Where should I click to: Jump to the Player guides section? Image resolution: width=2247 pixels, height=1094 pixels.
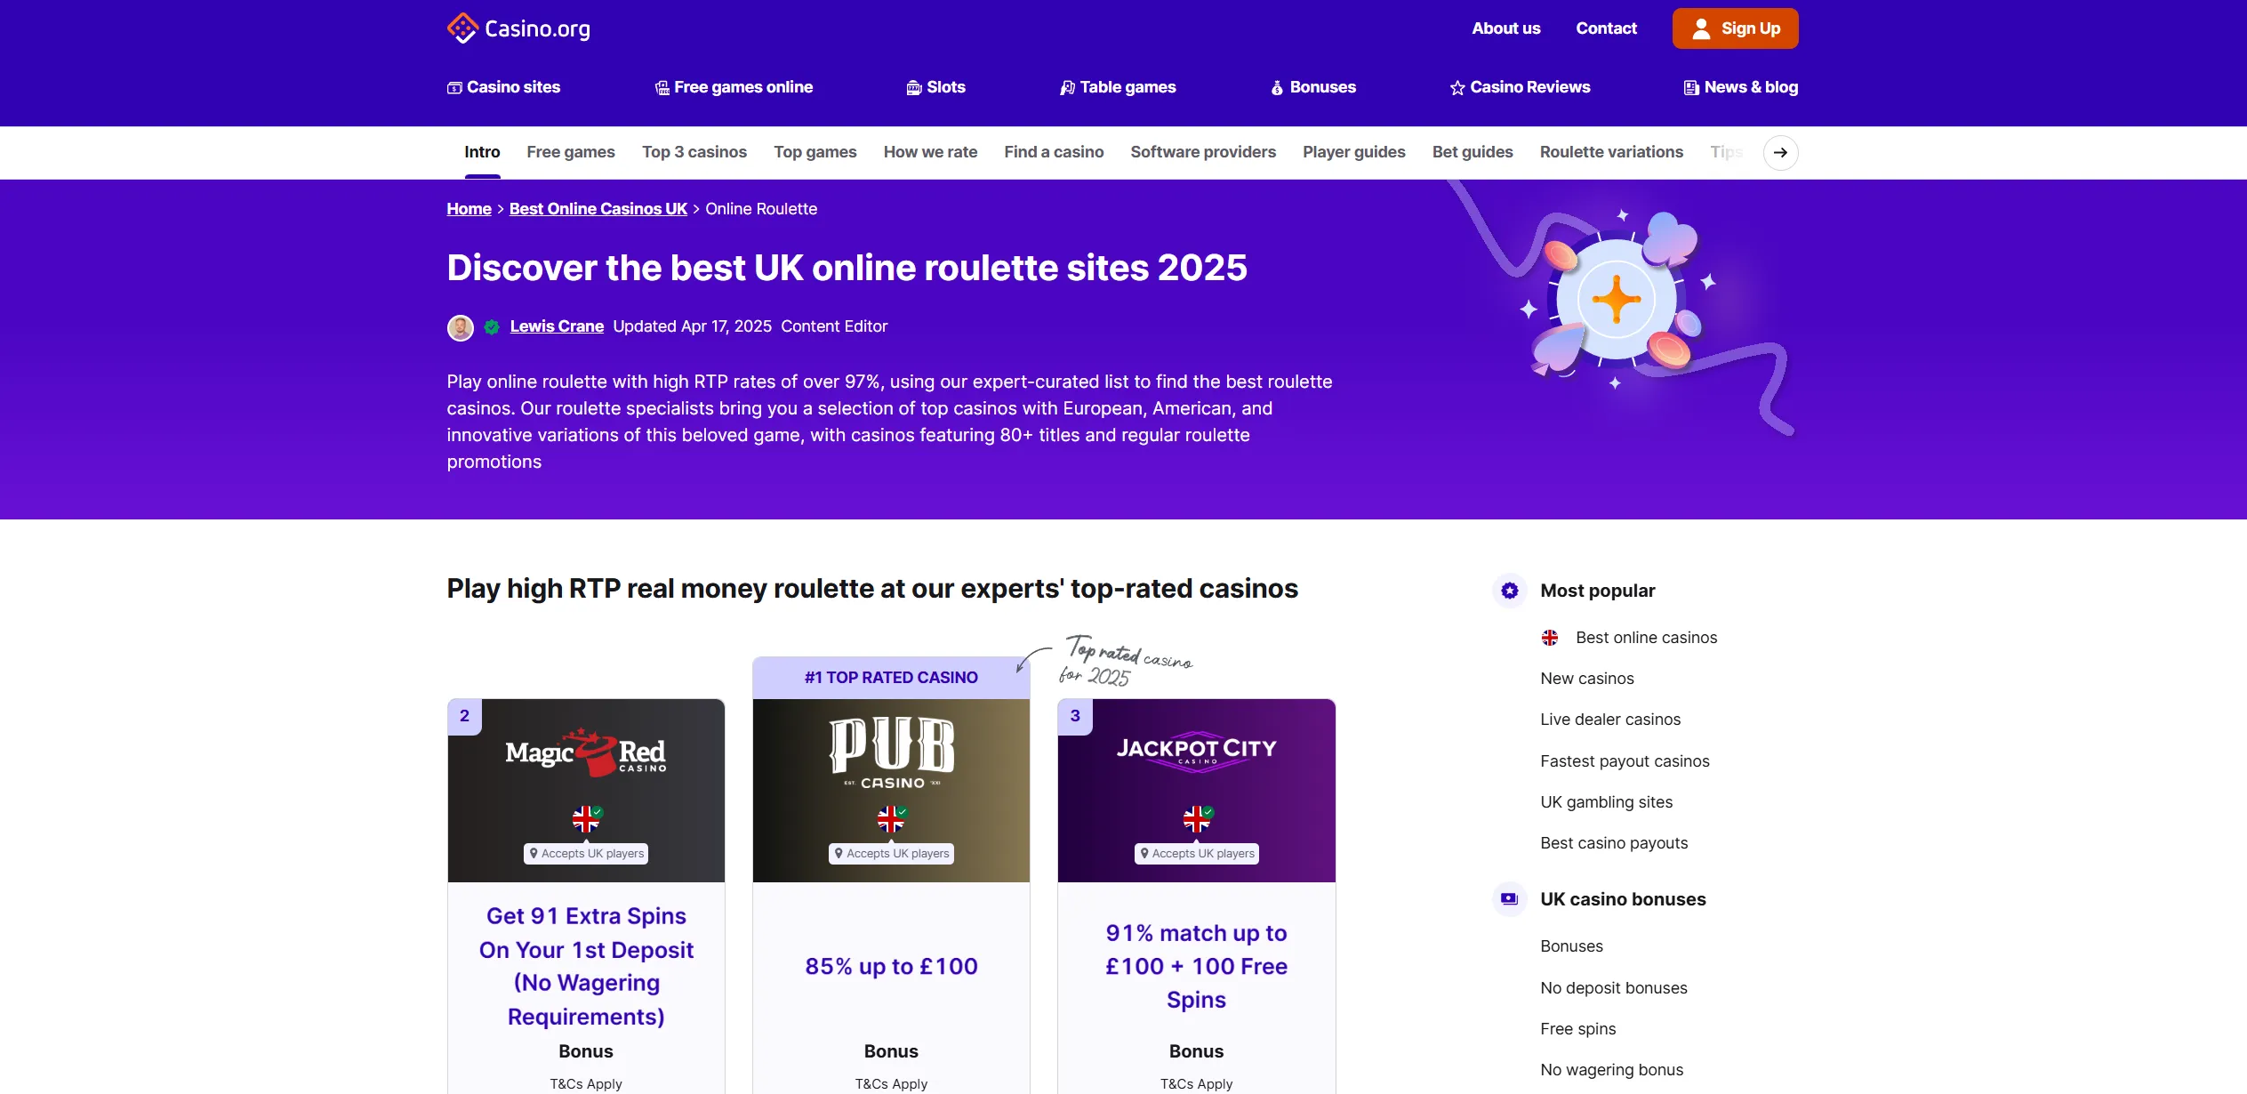(x=1354, y=152)
